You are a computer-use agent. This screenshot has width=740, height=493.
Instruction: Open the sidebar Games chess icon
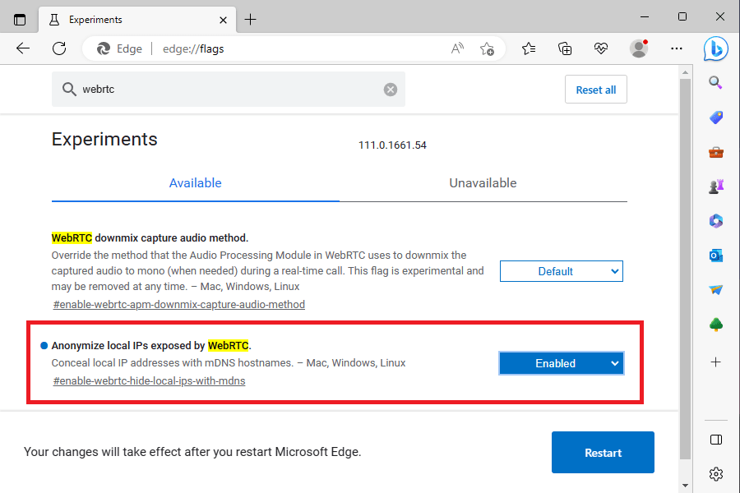(716, 187)
